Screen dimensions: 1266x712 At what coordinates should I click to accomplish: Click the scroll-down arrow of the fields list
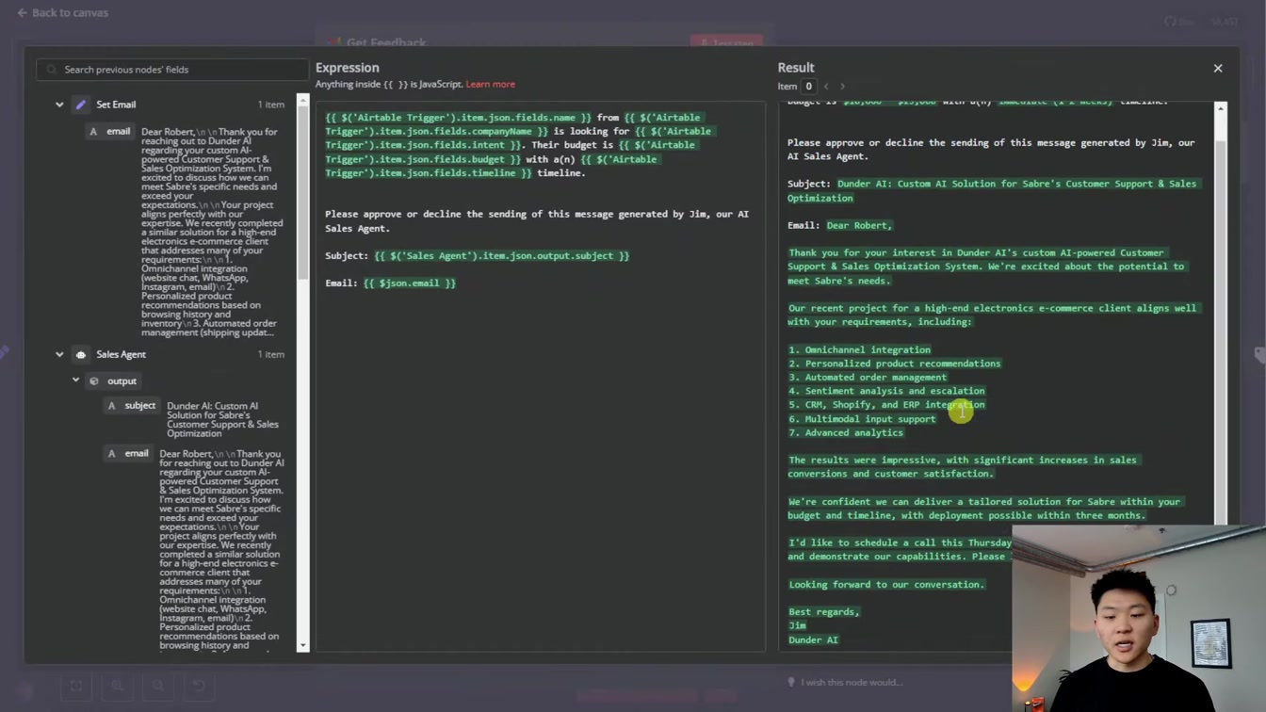tap(302, 645)
